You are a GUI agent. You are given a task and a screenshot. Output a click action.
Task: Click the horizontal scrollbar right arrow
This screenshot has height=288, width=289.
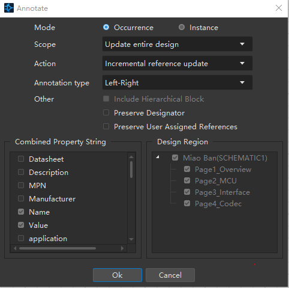pos(122,248)
